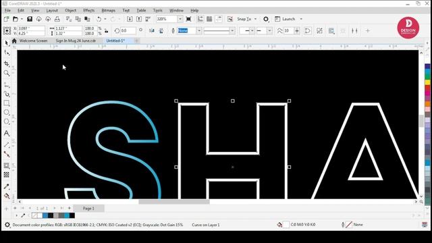The image size is (432, 243).
Task: Click the X position input field
Action: click(x=31, y=28)
